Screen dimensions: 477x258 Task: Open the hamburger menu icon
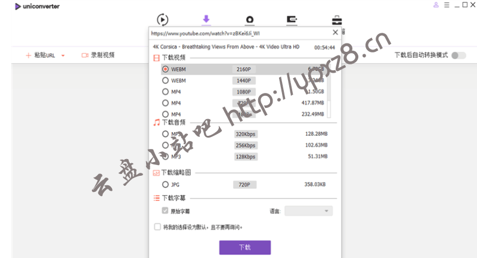point(447,5)
